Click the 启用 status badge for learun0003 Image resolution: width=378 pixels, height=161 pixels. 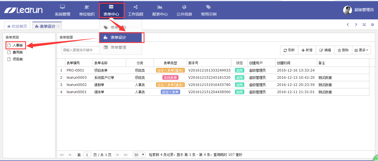click(239, 78)
